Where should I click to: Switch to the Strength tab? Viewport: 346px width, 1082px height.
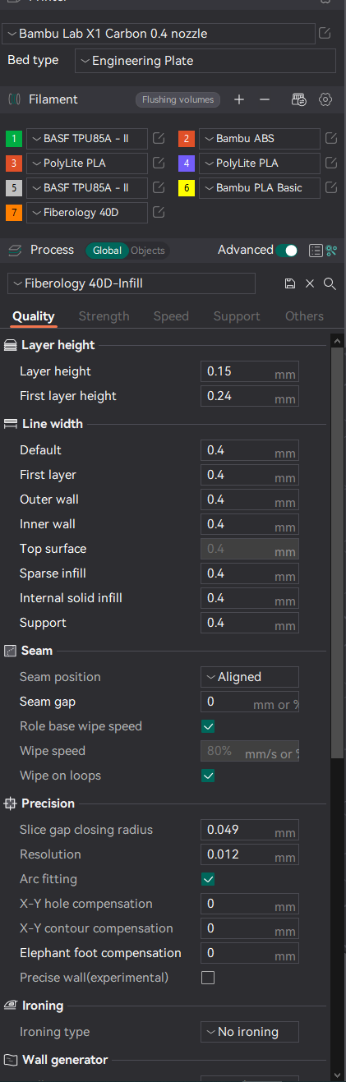pyautogui.click(x=104, y=316)
